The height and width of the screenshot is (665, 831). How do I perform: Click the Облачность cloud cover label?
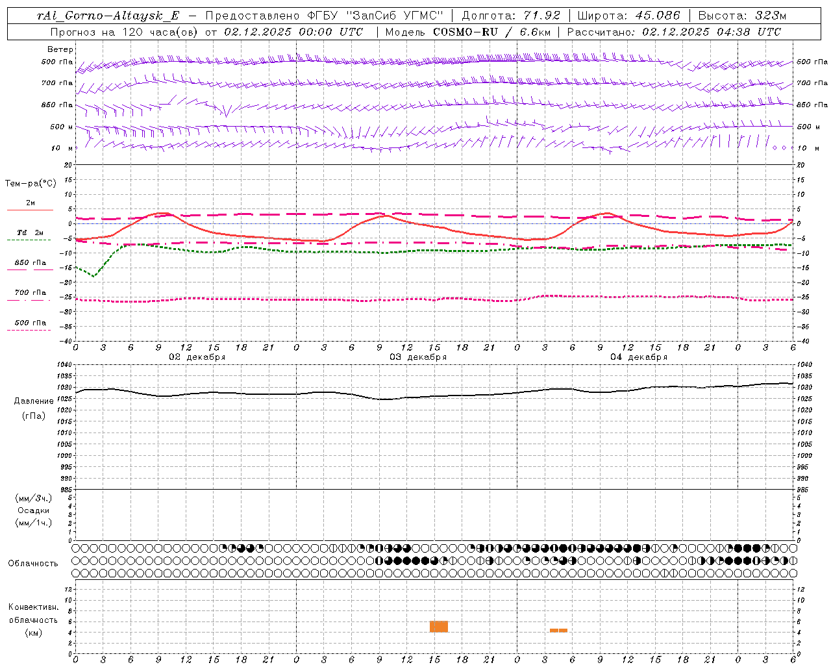[x=33, y=564]
